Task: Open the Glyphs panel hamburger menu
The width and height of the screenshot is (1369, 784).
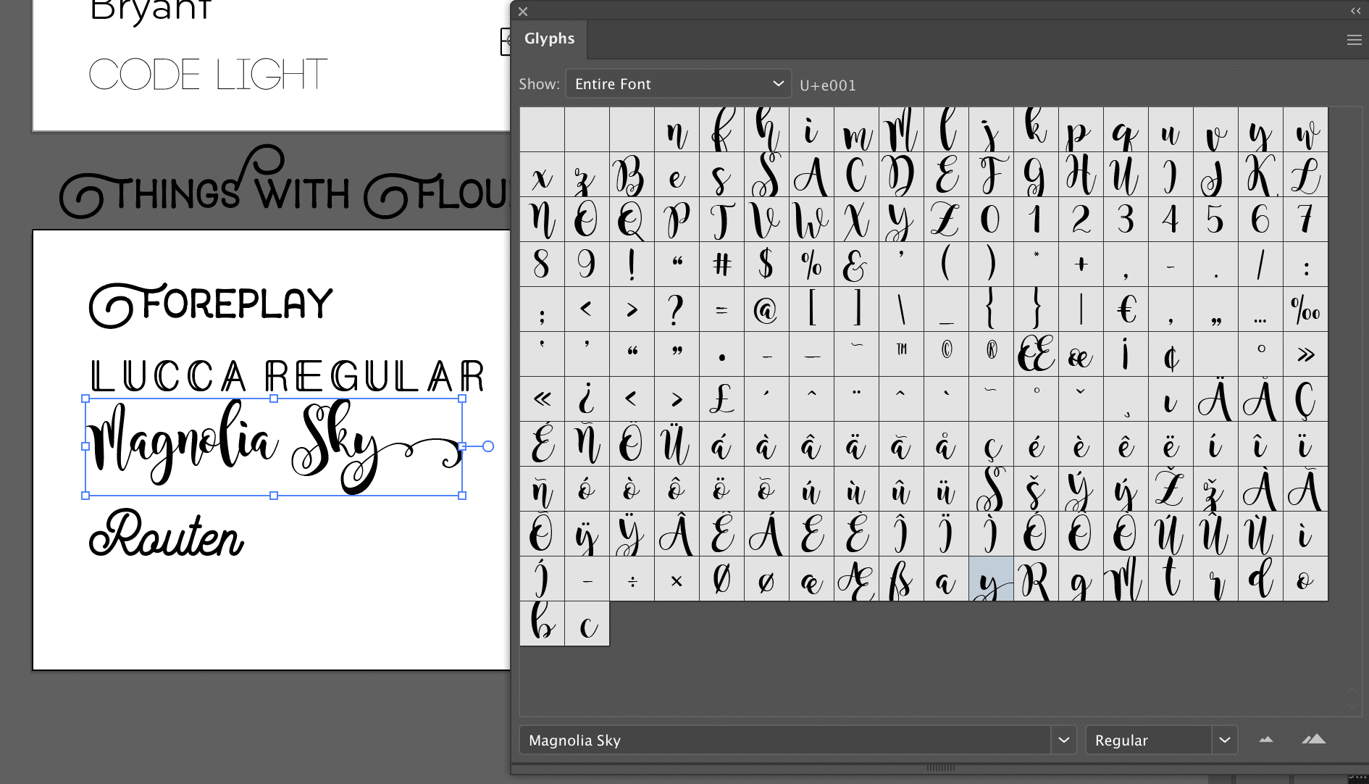Action: coord(1354,40)
